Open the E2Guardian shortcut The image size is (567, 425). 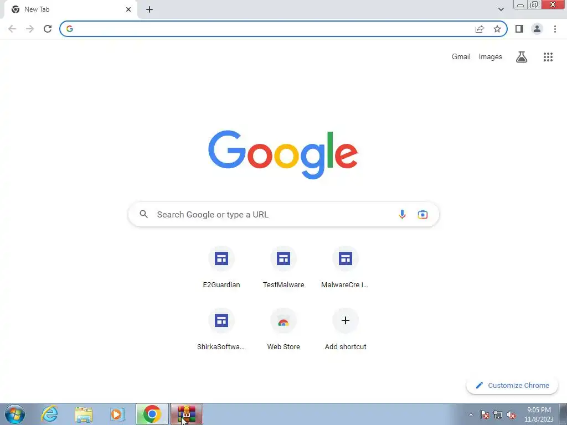coord(221,267)
